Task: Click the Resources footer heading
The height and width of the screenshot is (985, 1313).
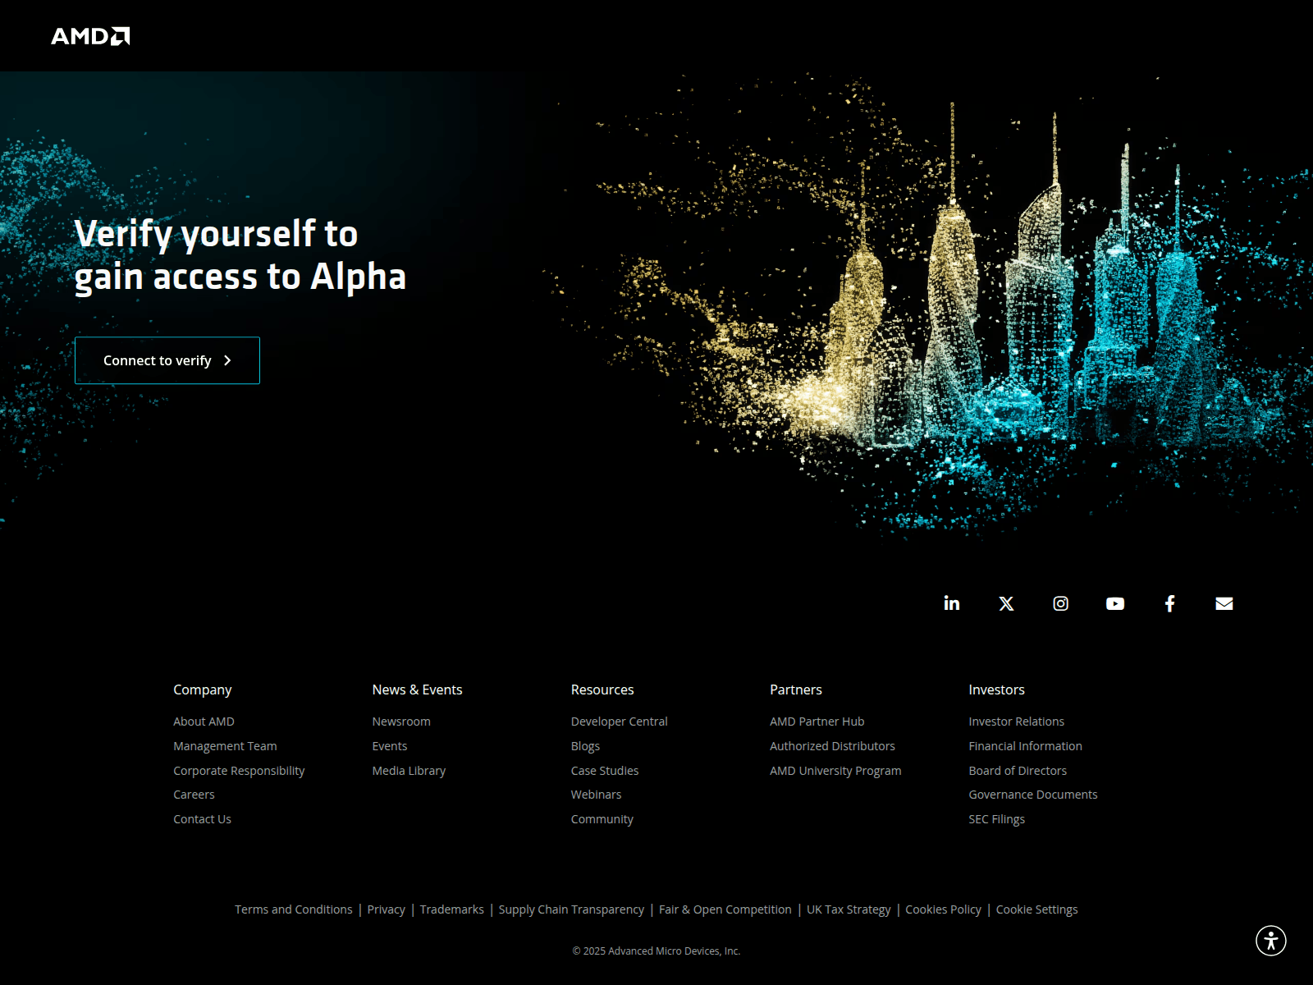Action: (x=602, y=689)
